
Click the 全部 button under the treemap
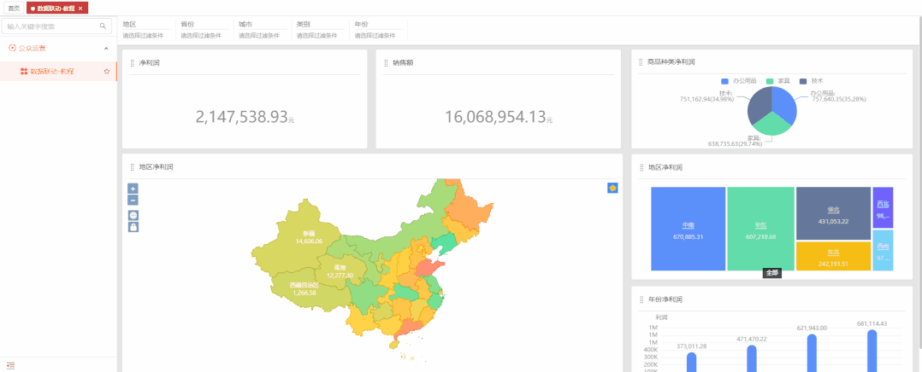[771, 273]
